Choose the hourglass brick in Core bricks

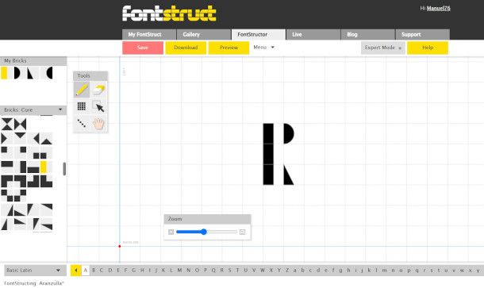7,124
